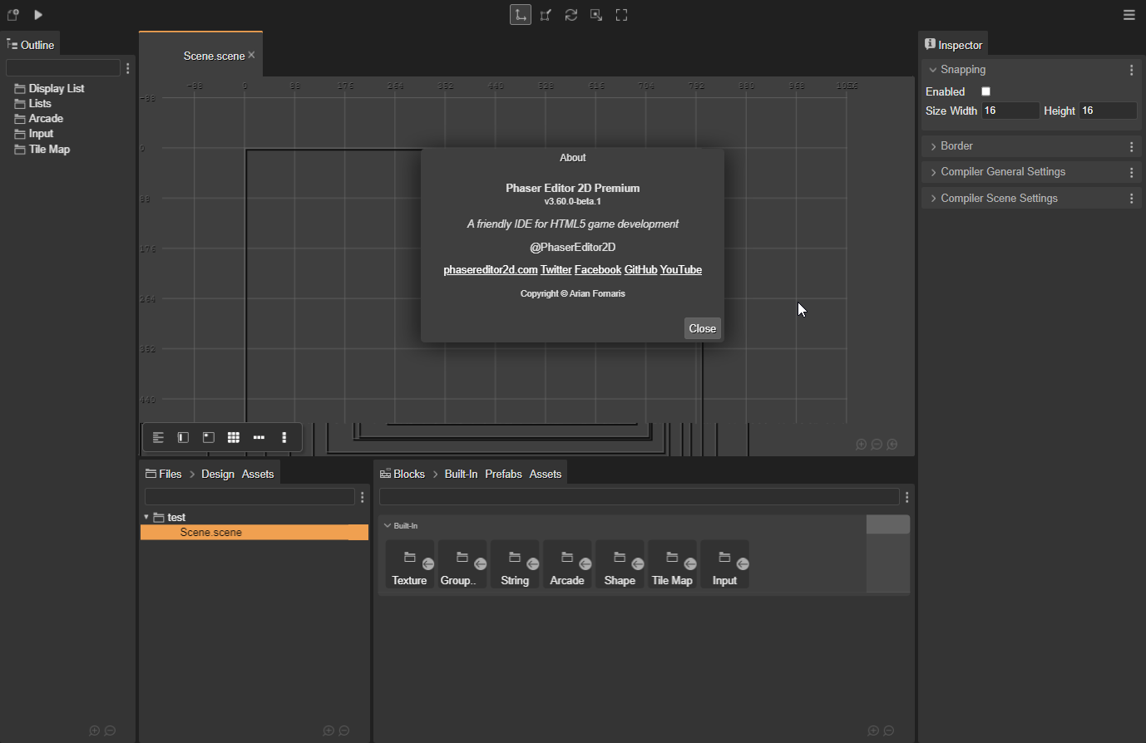This screenshot has height=743, width=1146.
Task: Collapse the test folder in Files panel
Action: pyautogui.click(x=146, y=517)
